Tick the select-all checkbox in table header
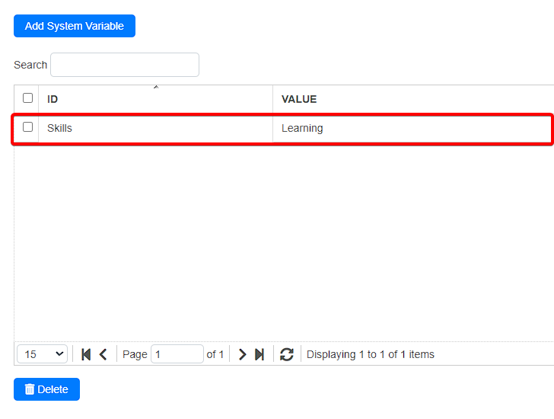Screen dimensions: 554x419 28,98
